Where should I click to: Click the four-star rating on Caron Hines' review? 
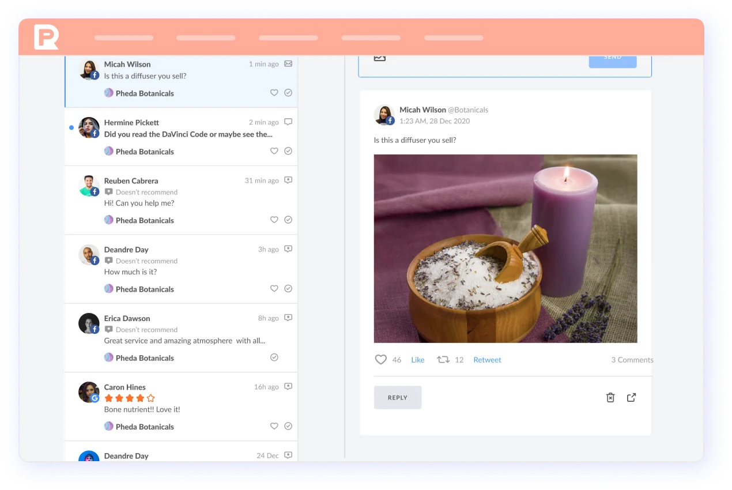(130, 398)
